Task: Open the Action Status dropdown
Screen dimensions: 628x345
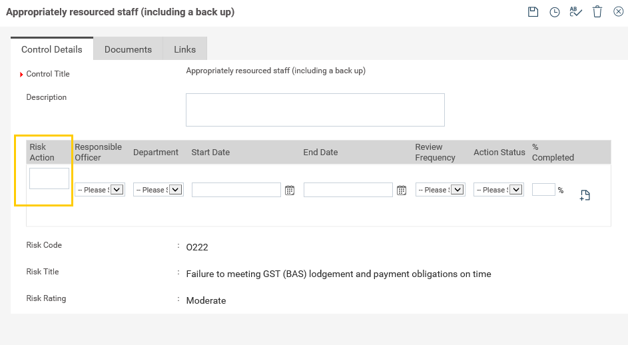Action: [499, 190]
